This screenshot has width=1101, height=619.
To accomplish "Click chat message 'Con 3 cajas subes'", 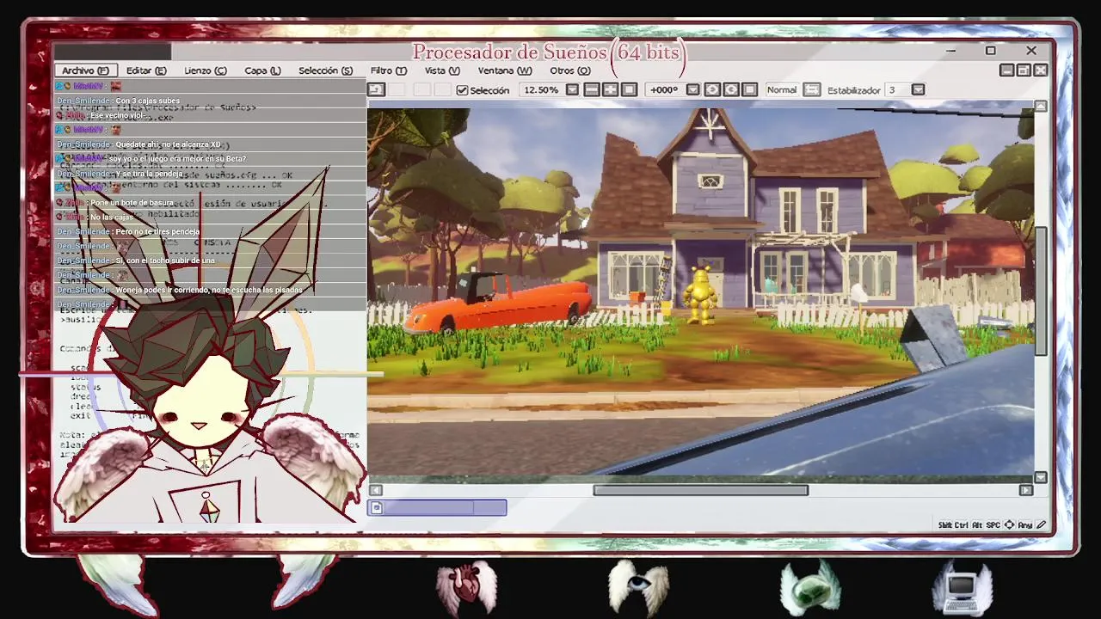I will point(148,101).
